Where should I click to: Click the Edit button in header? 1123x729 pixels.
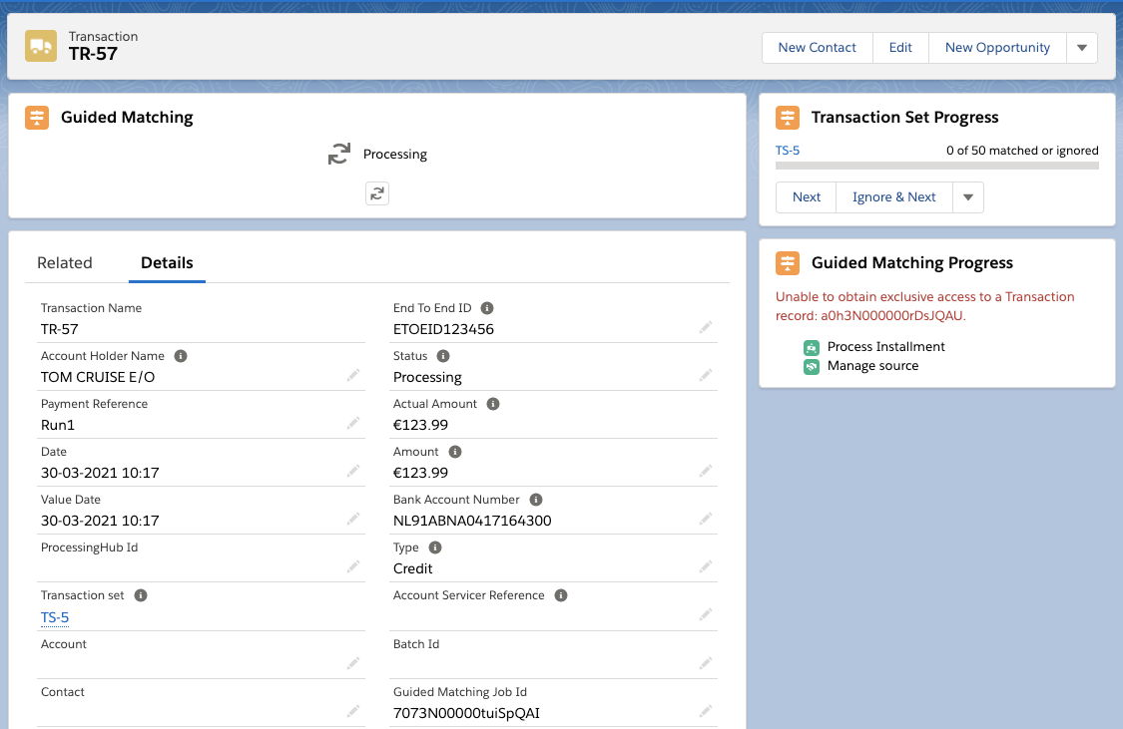tap(900, 48)
